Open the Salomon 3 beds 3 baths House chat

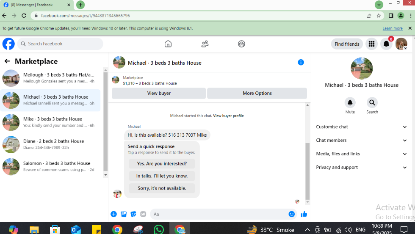click(x=50, y=167)
